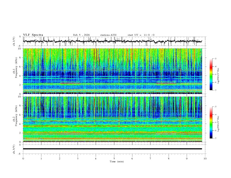Click the '5' tick label of the ch.1(V) axis
231x178 pixels.
pyautogui.click(x=20, y=37)
